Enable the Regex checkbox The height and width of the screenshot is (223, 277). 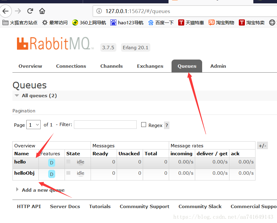click(x=144, y=125)
